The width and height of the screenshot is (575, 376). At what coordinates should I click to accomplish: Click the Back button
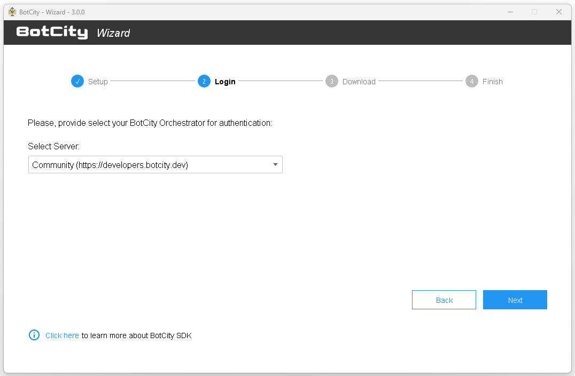[444, 300]
